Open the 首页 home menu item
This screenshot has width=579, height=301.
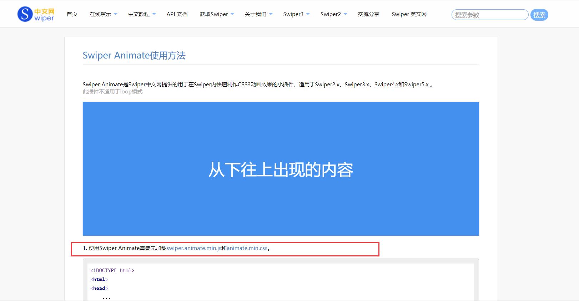72,14
